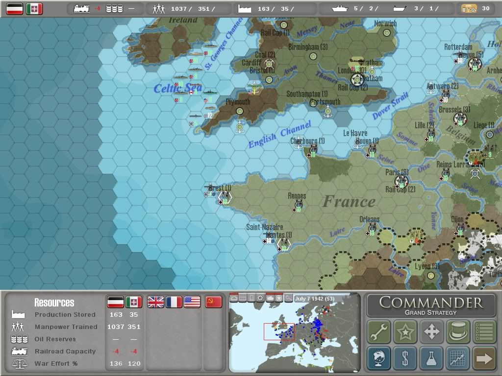Select the Plymouth city marker
502x376 pixels.
(x=239, y=111)
